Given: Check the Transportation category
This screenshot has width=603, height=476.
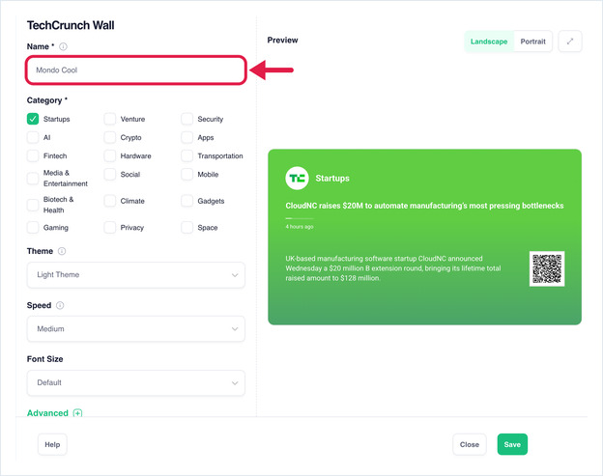Looking at the screenshot, I should click(187, 155).
